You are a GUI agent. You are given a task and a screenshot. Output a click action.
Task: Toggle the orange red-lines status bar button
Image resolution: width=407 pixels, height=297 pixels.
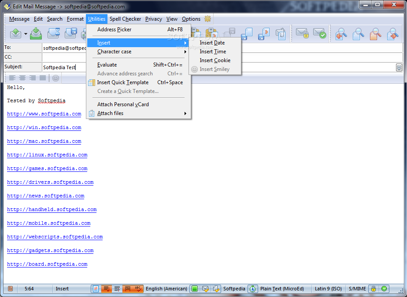[x=127, y=289]
